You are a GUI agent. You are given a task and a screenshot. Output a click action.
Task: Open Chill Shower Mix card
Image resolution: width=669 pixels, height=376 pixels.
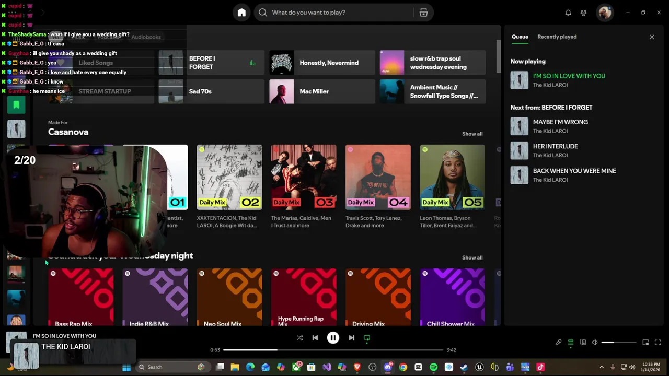click(x=452, y=297)
